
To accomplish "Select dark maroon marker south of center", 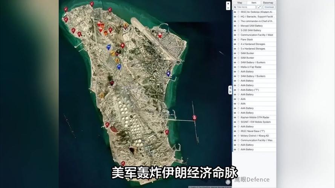I will pos(112,83).
